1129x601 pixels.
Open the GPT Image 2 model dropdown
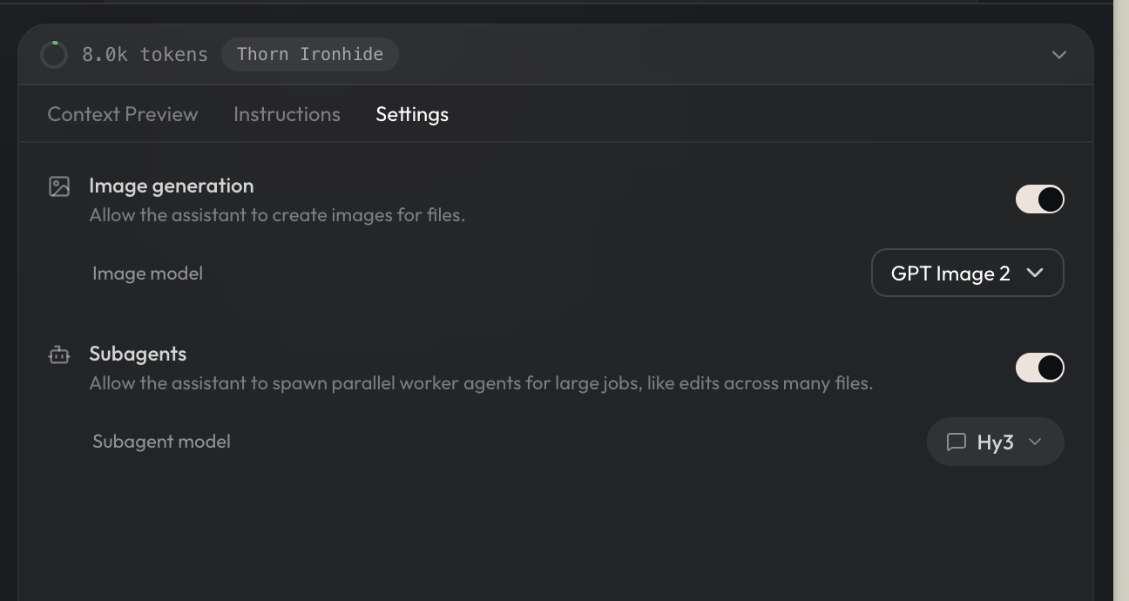tap(967, 273)
